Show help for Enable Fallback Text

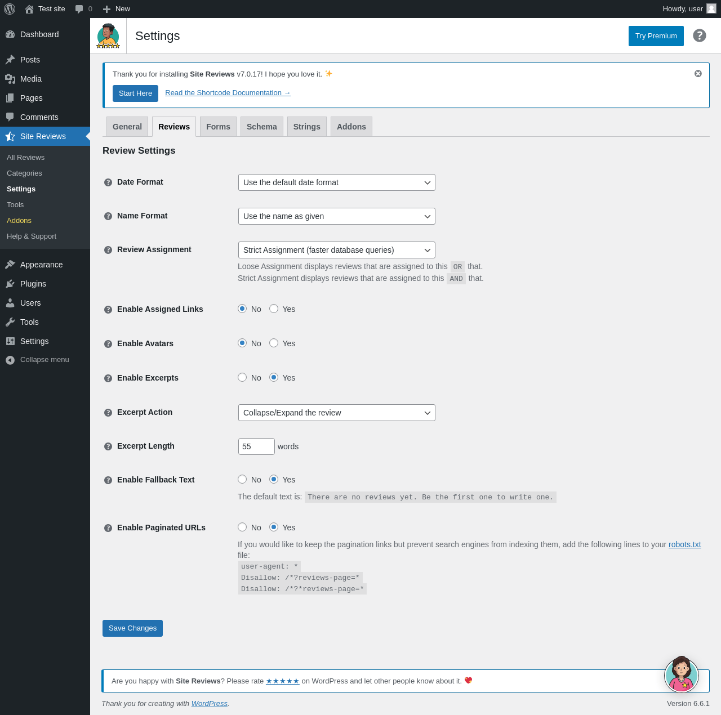[x=108, y=480]
